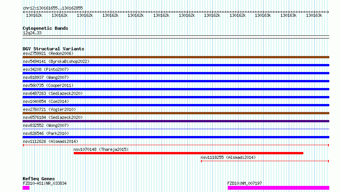Click the blue esv34208 variant bar
Image resolution: width=340 pixels, height=192 pixels.
[x=176, y=73]
